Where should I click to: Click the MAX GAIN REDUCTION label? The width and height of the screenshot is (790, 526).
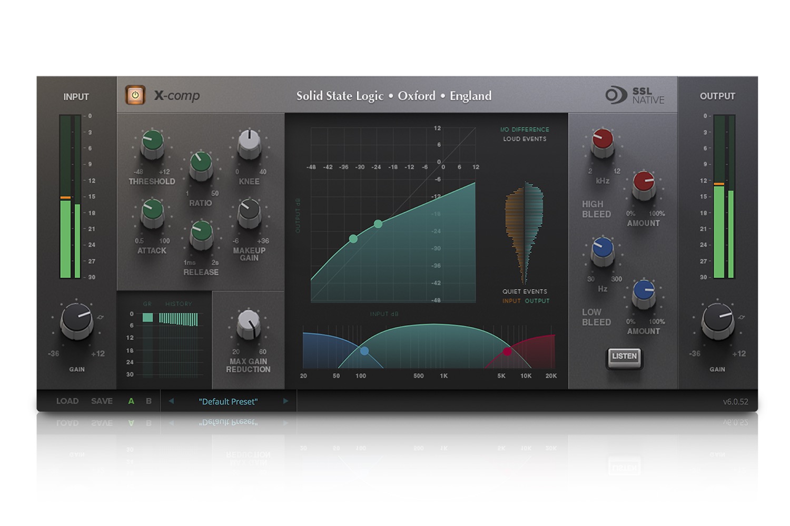coord(249,366)
